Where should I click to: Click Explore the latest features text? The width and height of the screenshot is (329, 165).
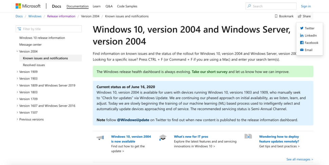click(x=205, y=144)
